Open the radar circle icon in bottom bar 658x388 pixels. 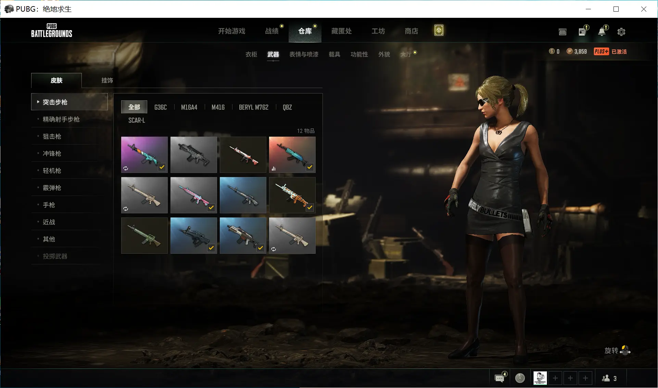pos(520,378)
